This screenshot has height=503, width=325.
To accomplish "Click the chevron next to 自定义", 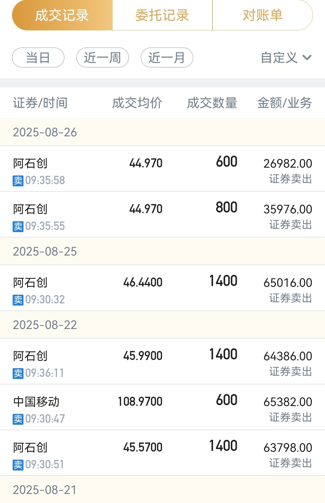I will [x=307, y=57].
